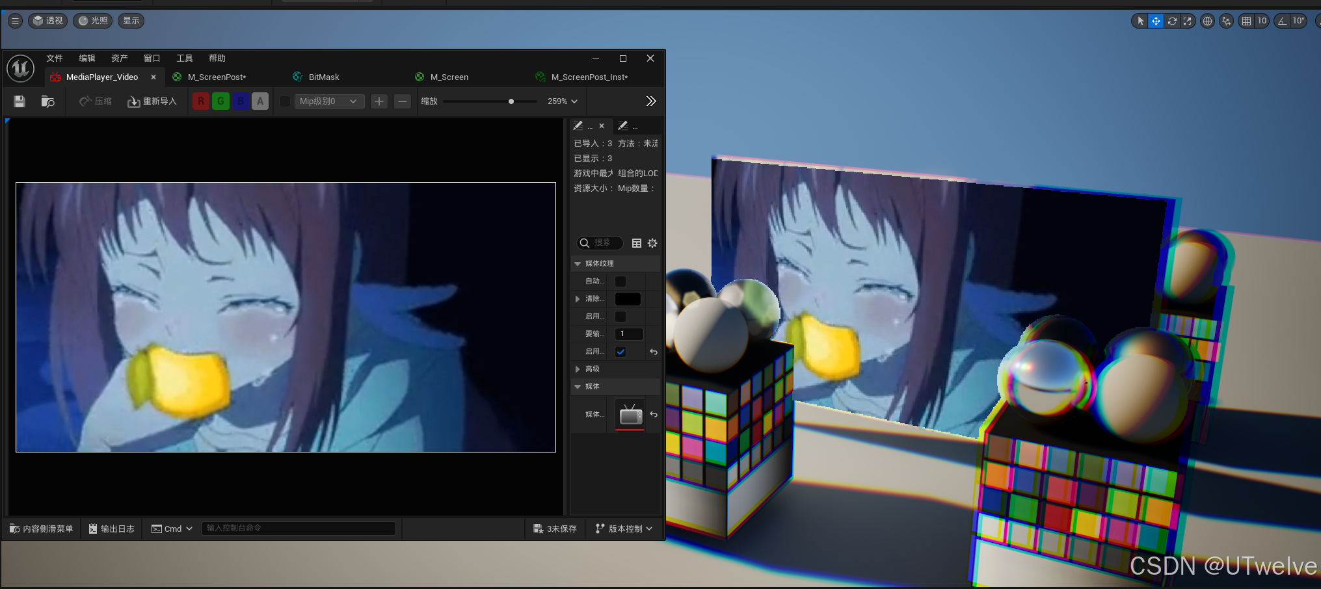1321x589 pixels.
Task: Activate the Rotate tool in viewport
Action: tap(1172, 21)
